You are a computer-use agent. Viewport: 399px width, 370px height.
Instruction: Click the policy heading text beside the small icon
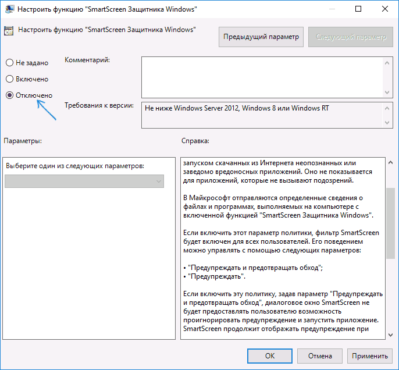click(x=107, y=30)
